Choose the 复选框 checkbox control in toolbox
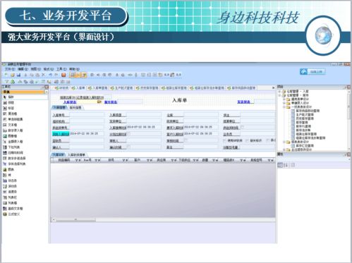Screen dimensions: 352x263 (x=11, y=114)
